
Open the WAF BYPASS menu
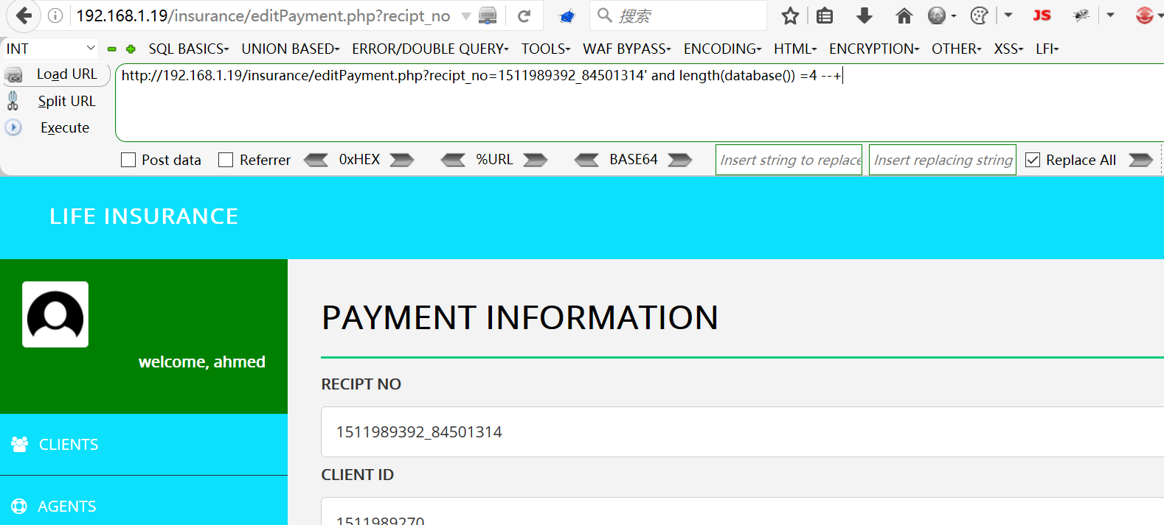(627, 49)
